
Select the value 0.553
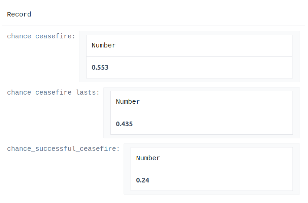coord(100,68)
